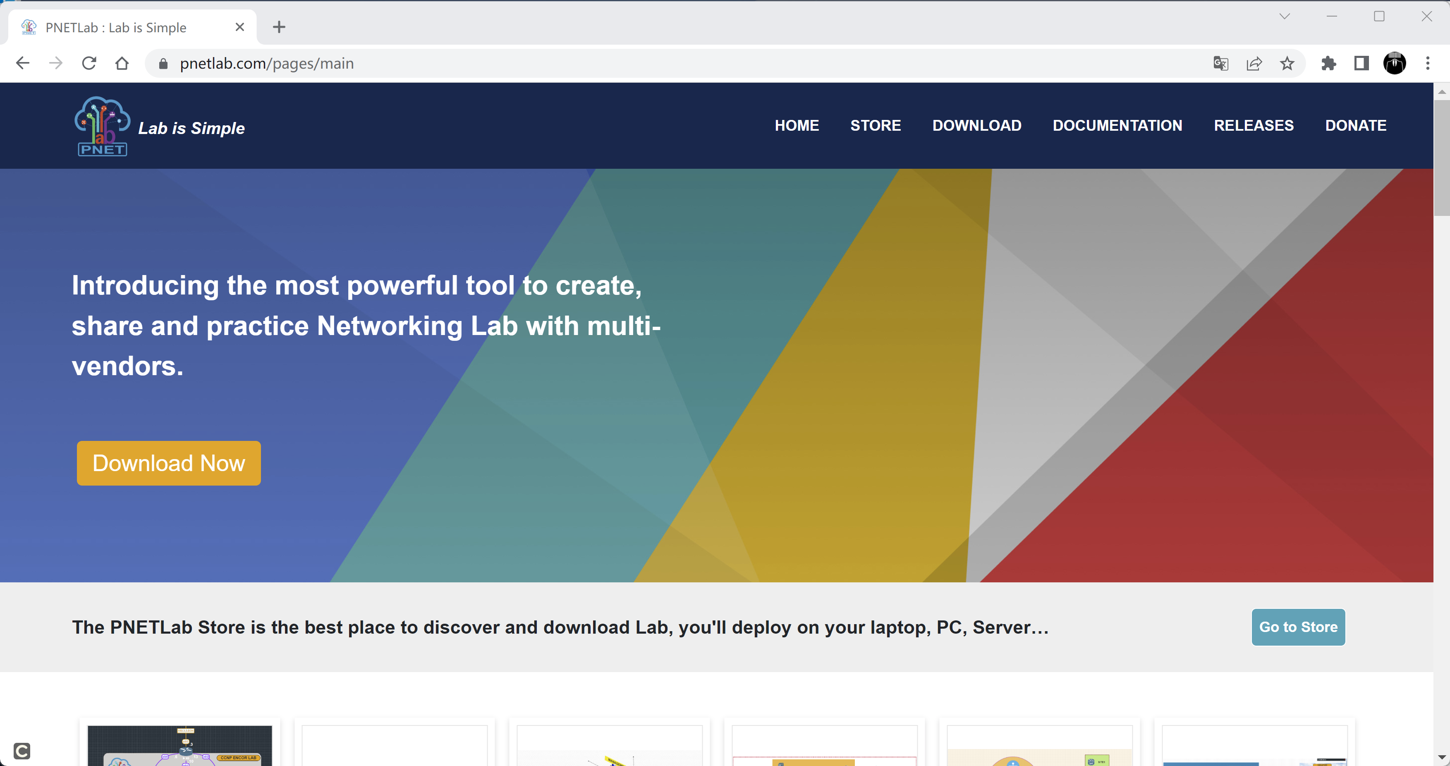Close the PNETLab tab

(240, 27)
